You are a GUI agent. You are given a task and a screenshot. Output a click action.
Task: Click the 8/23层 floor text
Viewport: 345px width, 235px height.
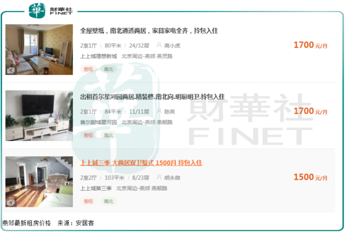pyautogui.click(x=141, y=177)
